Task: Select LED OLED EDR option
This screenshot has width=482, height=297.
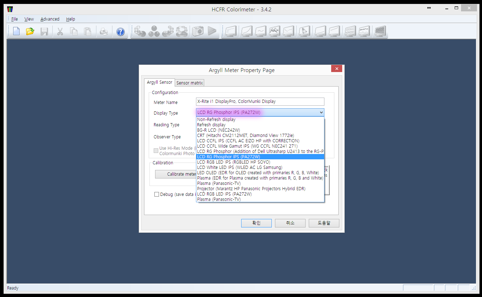Action: click(260, 173)
